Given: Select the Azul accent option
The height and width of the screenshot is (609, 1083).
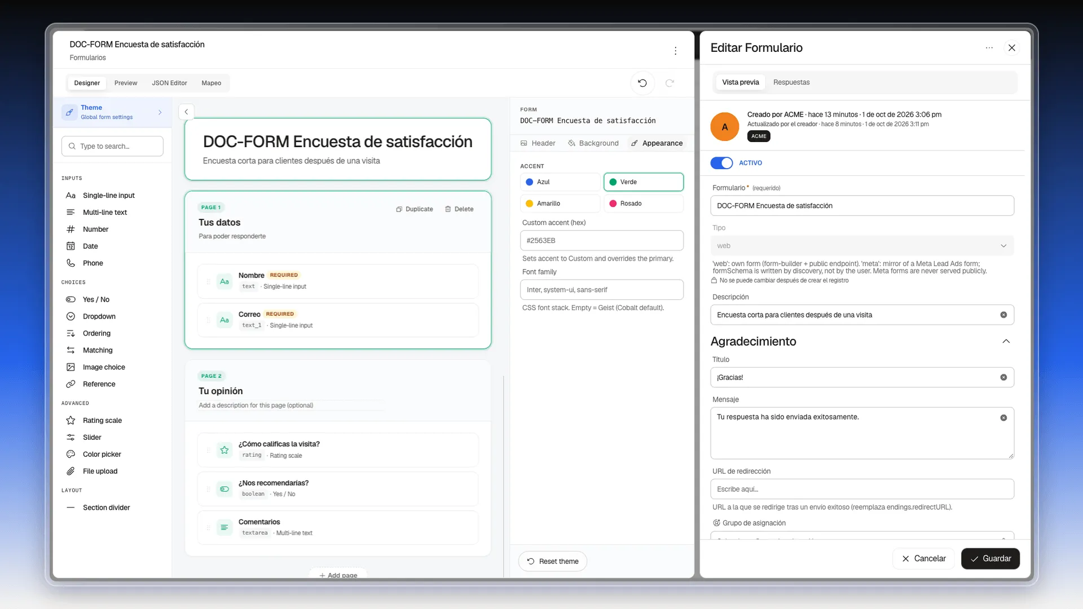Looking at the screenshot, I should (x=560, y=182).
